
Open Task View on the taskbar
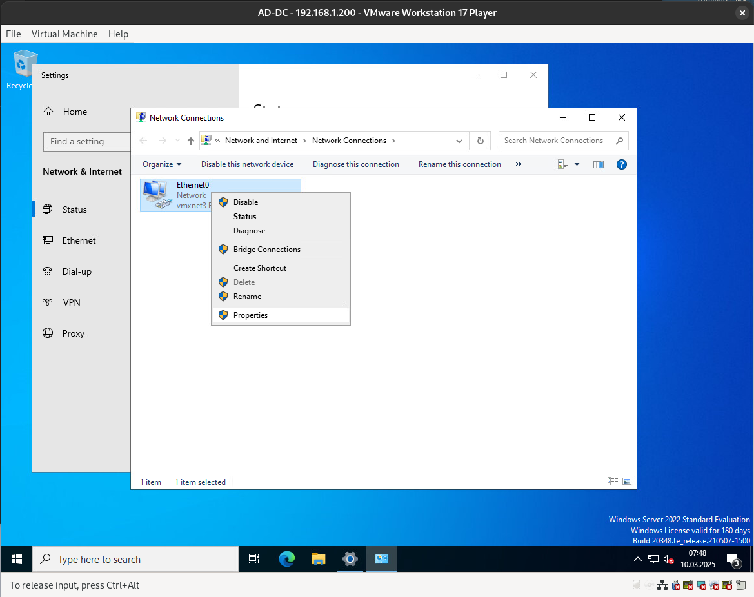[254, 559]
